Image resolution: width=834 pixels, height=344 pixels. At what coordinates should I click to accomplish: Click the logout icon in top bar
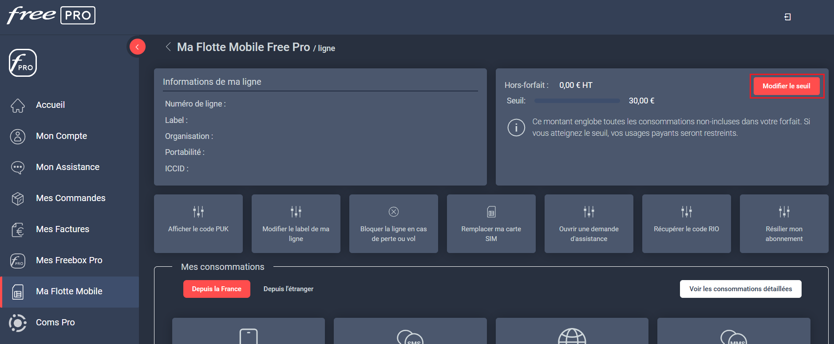point(787,17)
